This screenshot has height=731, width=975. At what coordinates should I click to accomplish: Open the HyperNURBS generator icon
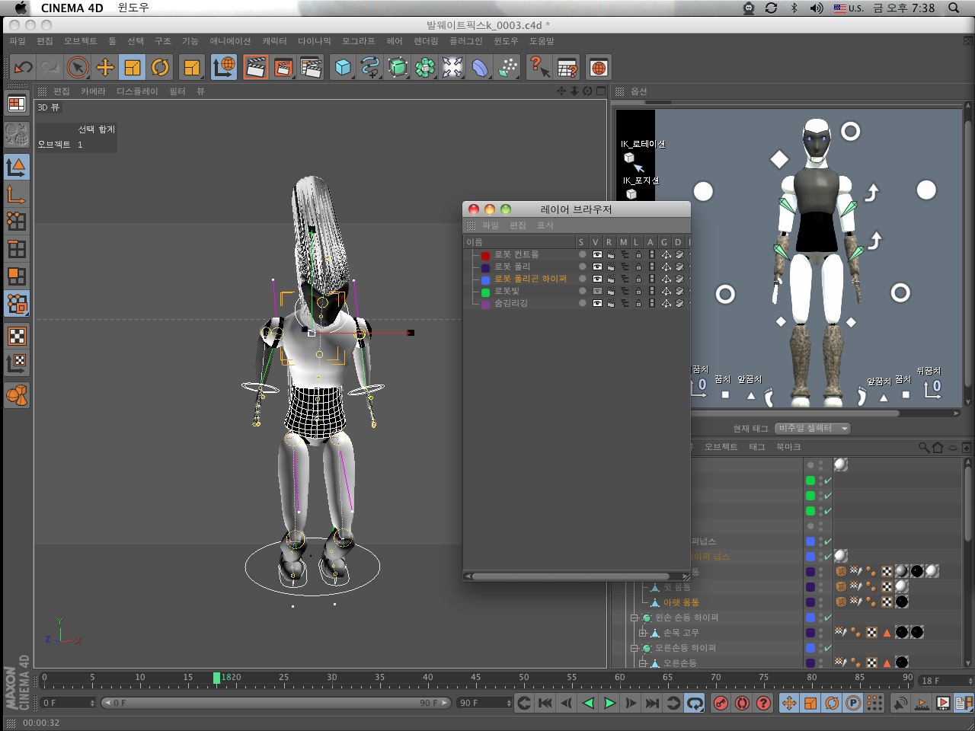pyautogui.click(x=398, y=67)
